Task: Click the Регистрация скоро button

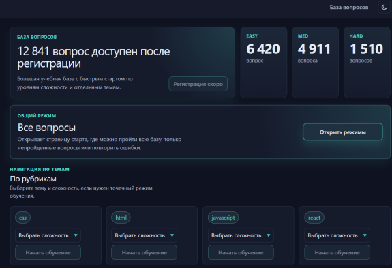Action: (198, 84)
